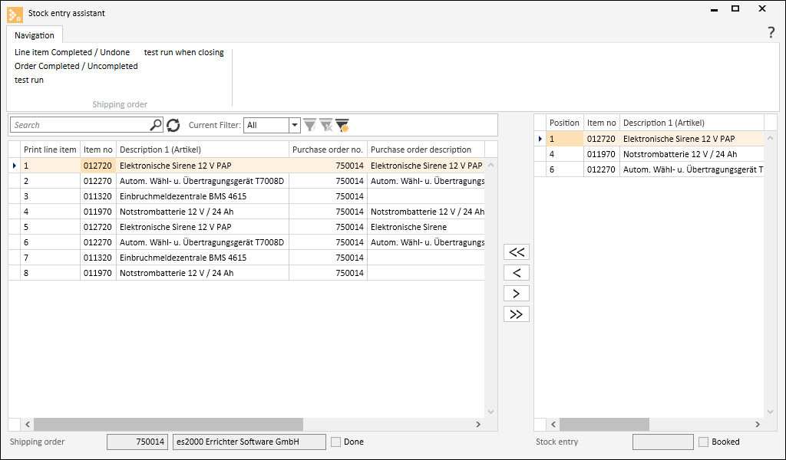Open the Current Filter dropdown
Image resolution: width=786 pixels, height=460 pixels.
coord(295,125)
